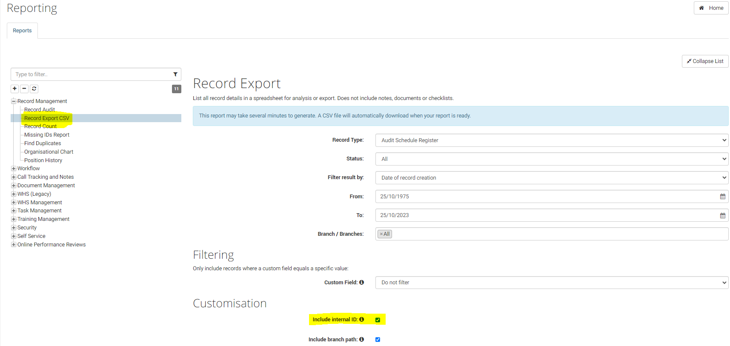Click the Record Management tree label
730x346 pixels.
42,101
